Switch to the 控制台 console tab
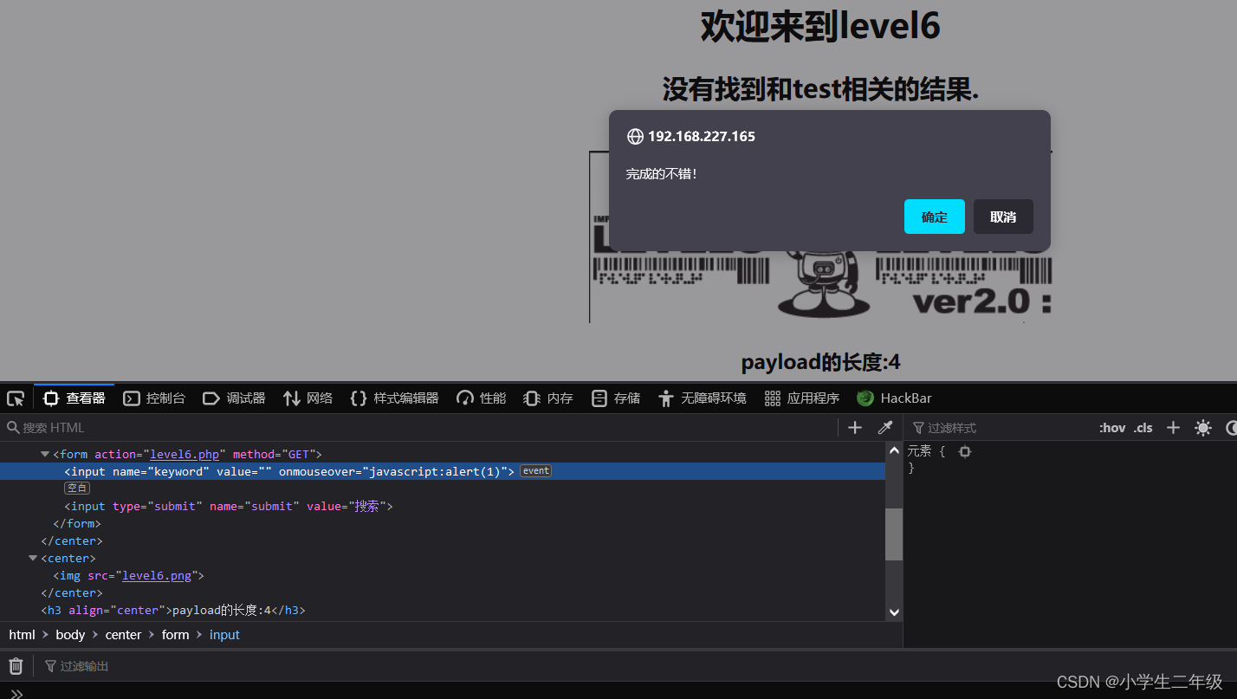The image size is (1237, 699). pos(154,398)
